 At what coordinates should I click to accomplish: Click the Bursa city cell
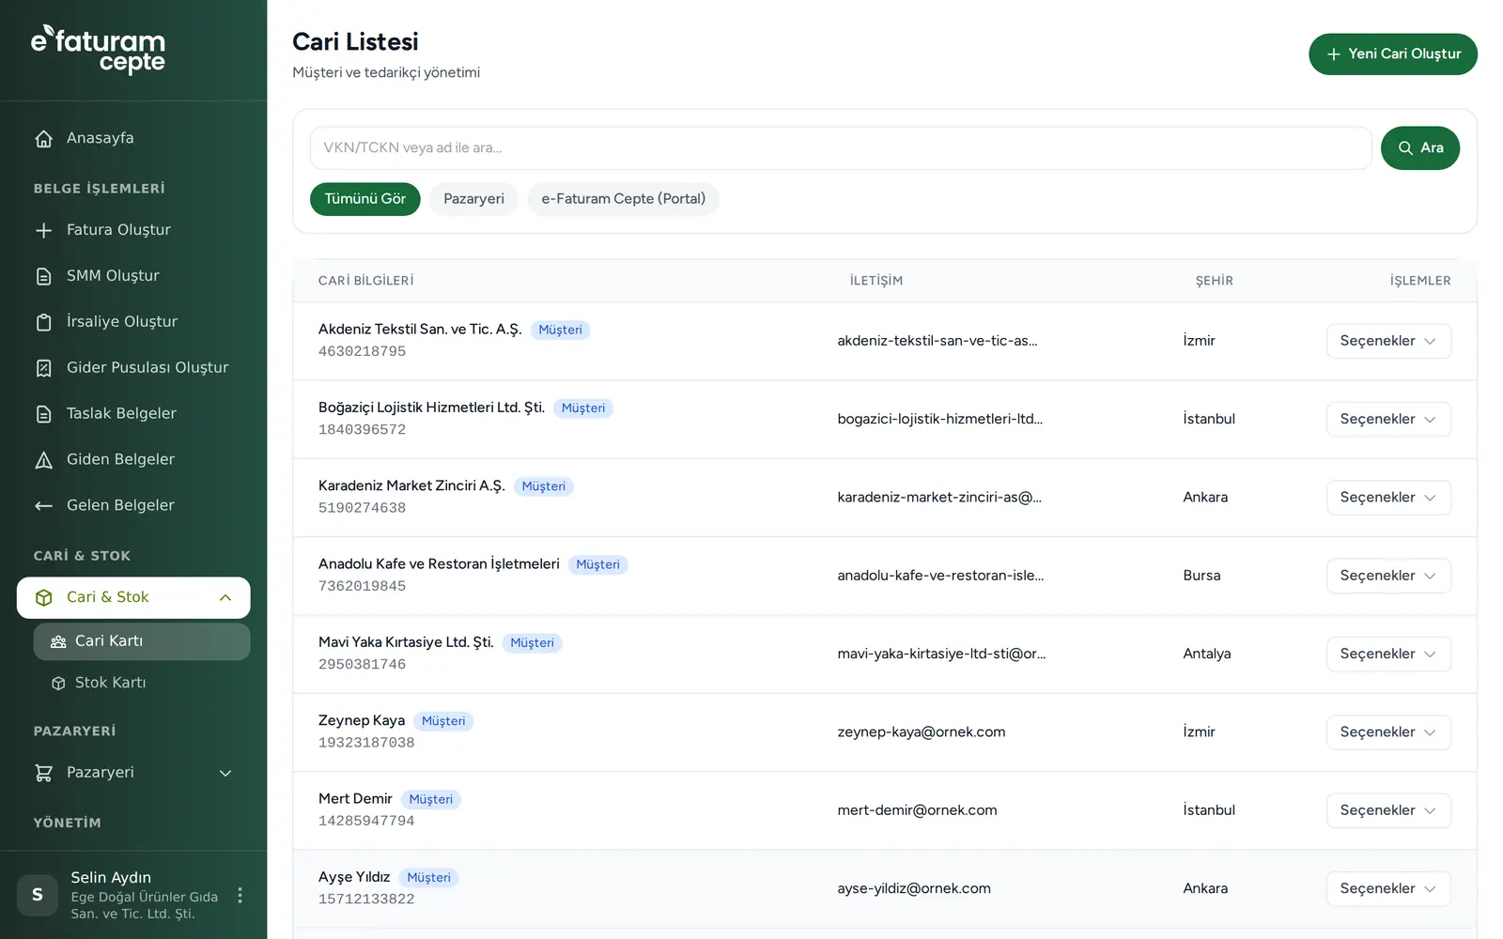click(x=1201, y=576)
